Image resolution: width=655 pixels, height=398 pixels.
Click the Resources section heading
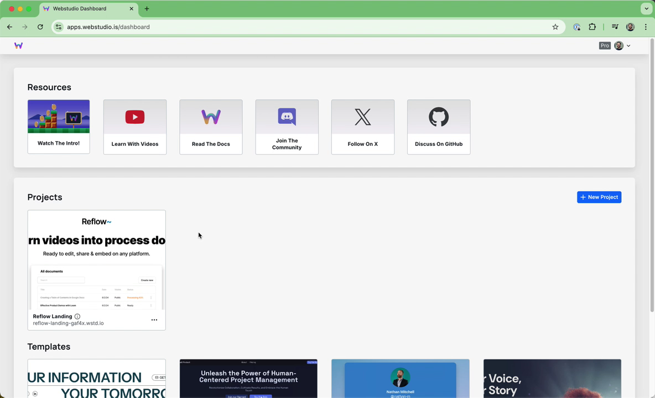(49, 87)
